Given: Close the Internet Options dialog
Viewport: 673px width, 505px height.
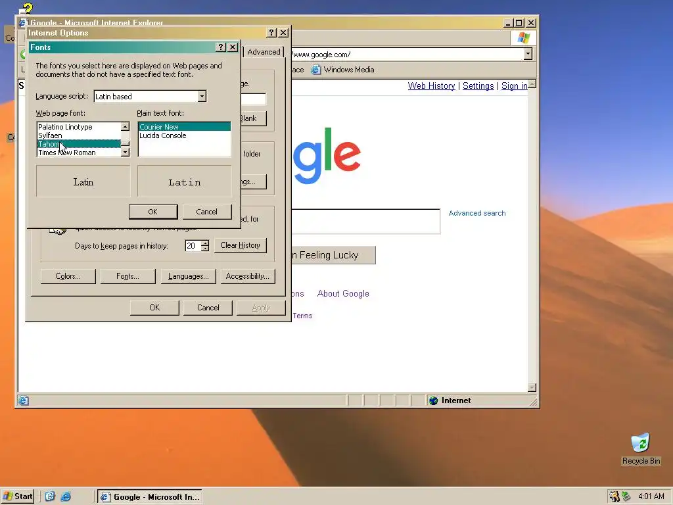Looking at the screenshot, I should [283, 33].
